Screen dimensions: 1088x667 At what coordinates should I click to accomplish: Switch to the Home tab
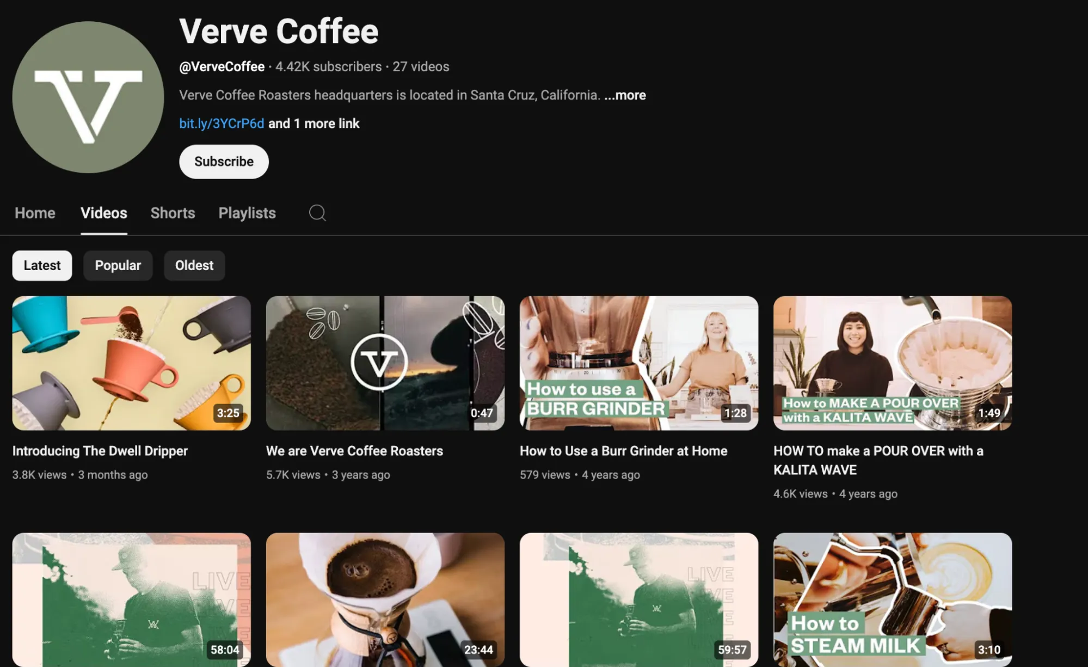34,213
